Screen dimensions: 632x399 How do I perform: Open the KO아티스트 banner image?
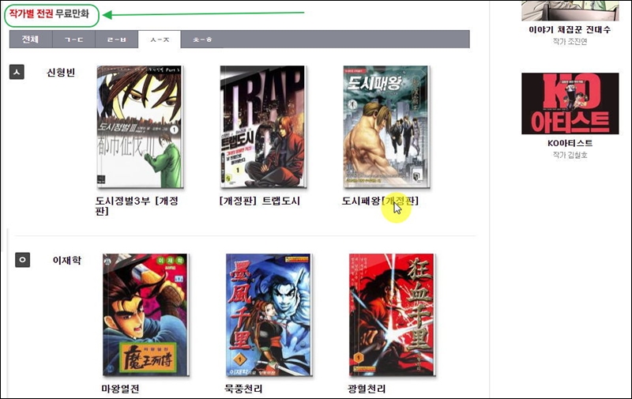pyautogui.click(x=570, y=104)
